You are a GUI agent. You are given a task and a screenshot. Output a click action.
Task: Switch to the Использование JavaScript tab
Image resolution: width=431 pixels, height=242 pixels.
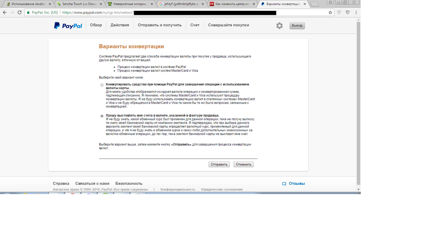click(28, 4)
